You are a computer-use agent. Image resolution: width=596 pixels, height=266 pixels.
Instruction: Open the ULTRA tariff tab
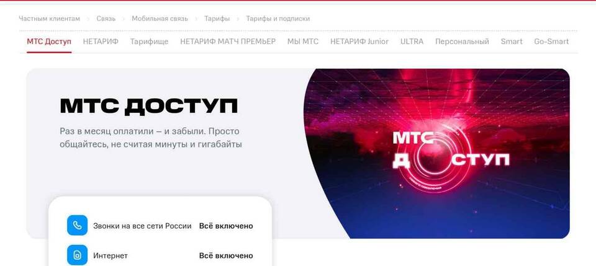pyautogui.click(x=412, y=42)
